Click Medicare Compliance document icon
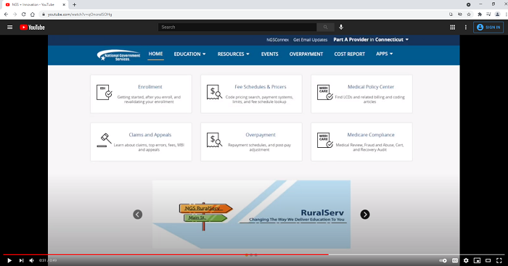The image size is (508, 266). point(325,140)
